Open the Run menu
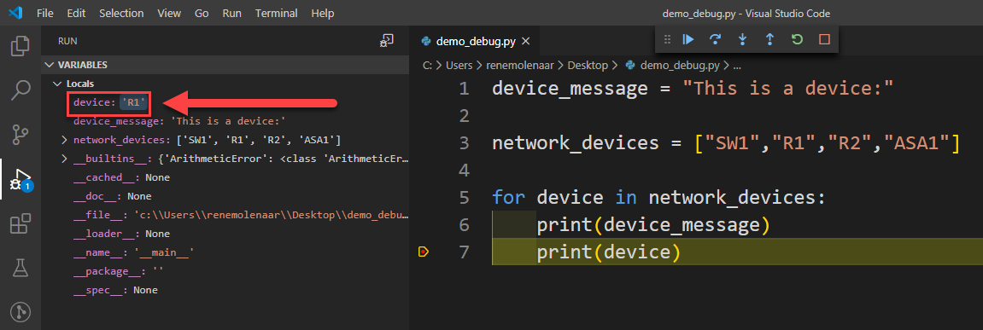The image size is (983, 330). coord(232,13)
